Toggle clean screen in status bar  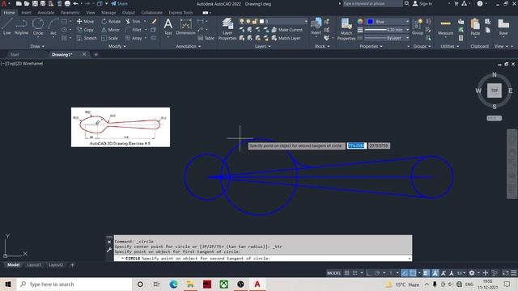[505, 273]
